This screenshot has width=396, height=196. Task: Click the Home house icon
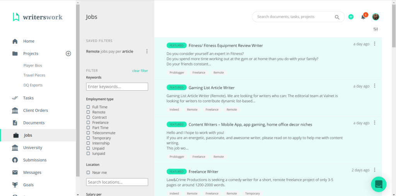click(15, 41)
